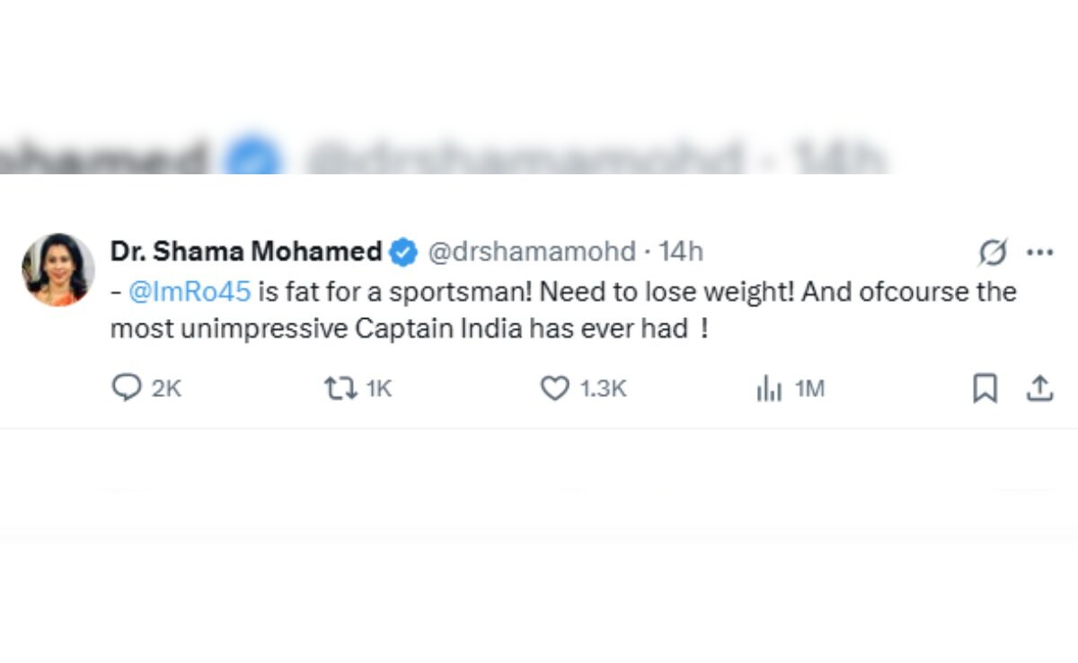
Task: Click the 1.3K likes count
Action: tap(603, 389)
